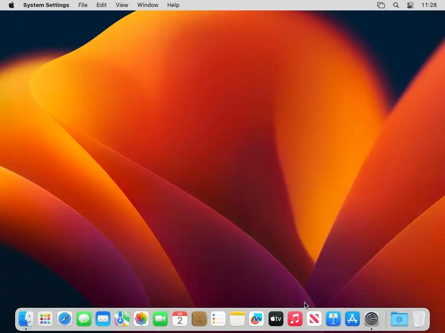Open the Mail app icon
Viewport: 445px width, 333px height.
pos(103,319)
